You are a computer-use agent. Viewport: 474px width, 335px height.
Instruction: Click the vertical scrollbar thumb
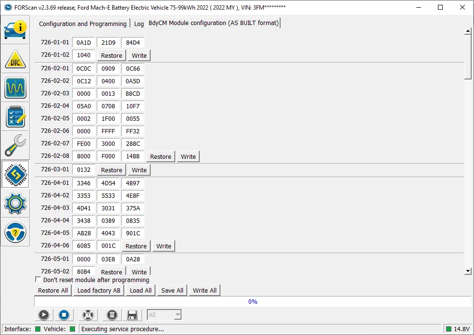click(468, 57)
